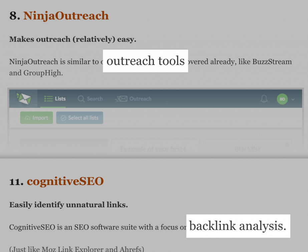308x252 pixels.
Task: Click the flying envelope icon beside Outreach
Action: click(x=121, y=99)
